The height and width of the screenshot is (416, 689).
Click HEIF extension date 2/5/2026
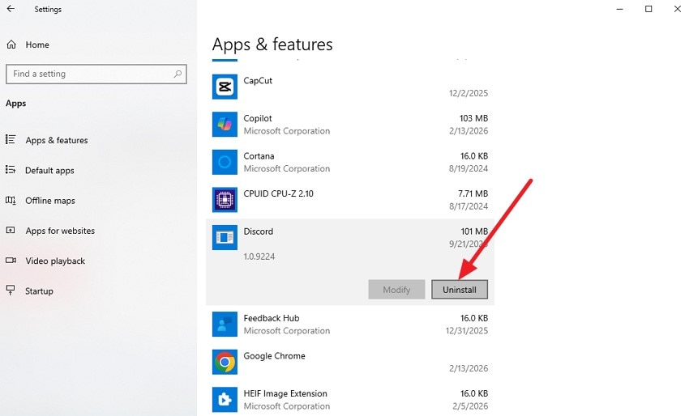coord(470,406)
